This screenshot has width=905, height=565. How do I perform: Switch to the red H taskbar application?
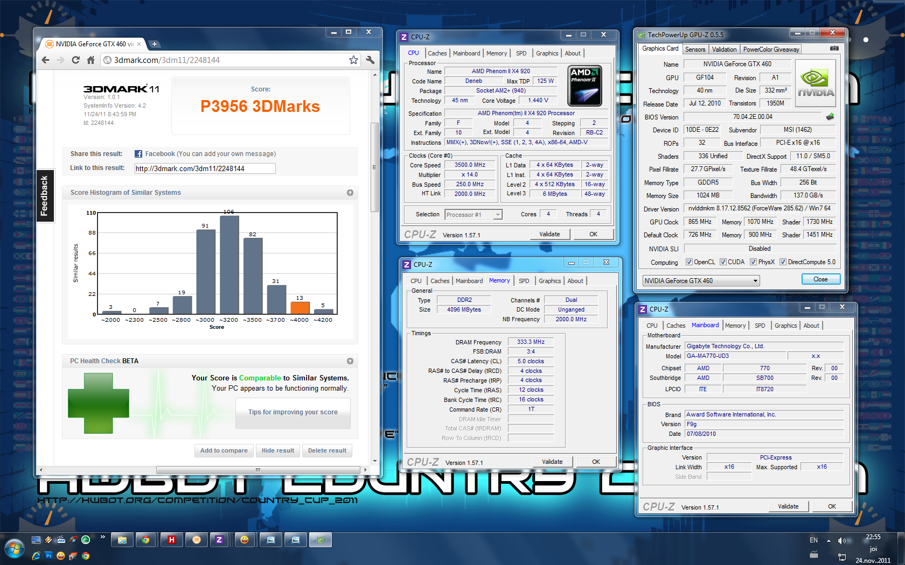tap(171, 540)
